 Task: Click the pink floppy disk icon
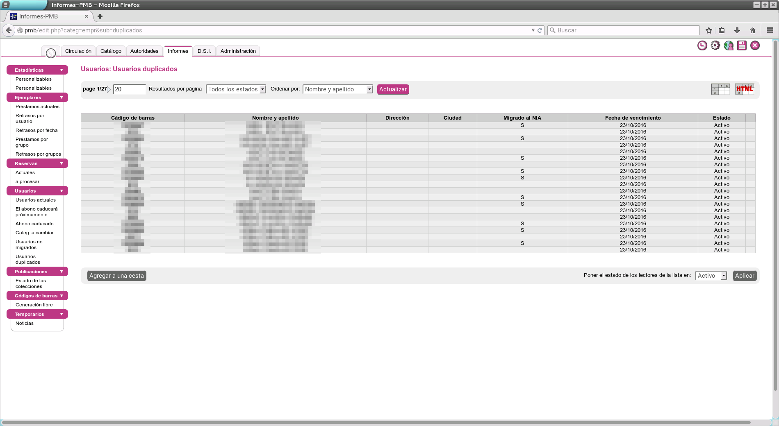tap(742, 45)
